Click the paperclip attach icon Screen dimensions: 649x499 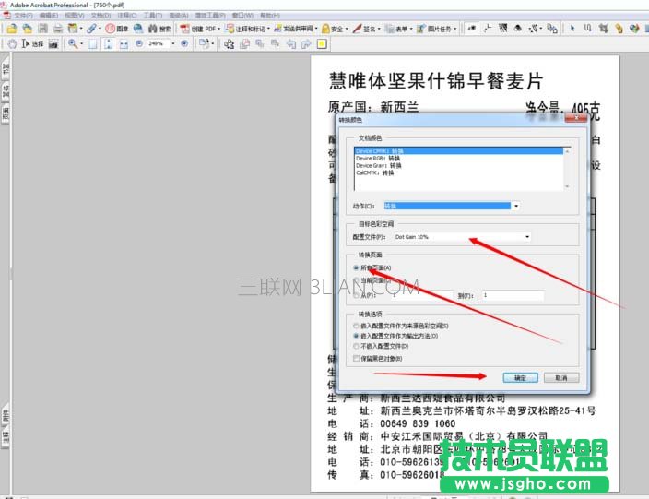(x=91, y=29)
